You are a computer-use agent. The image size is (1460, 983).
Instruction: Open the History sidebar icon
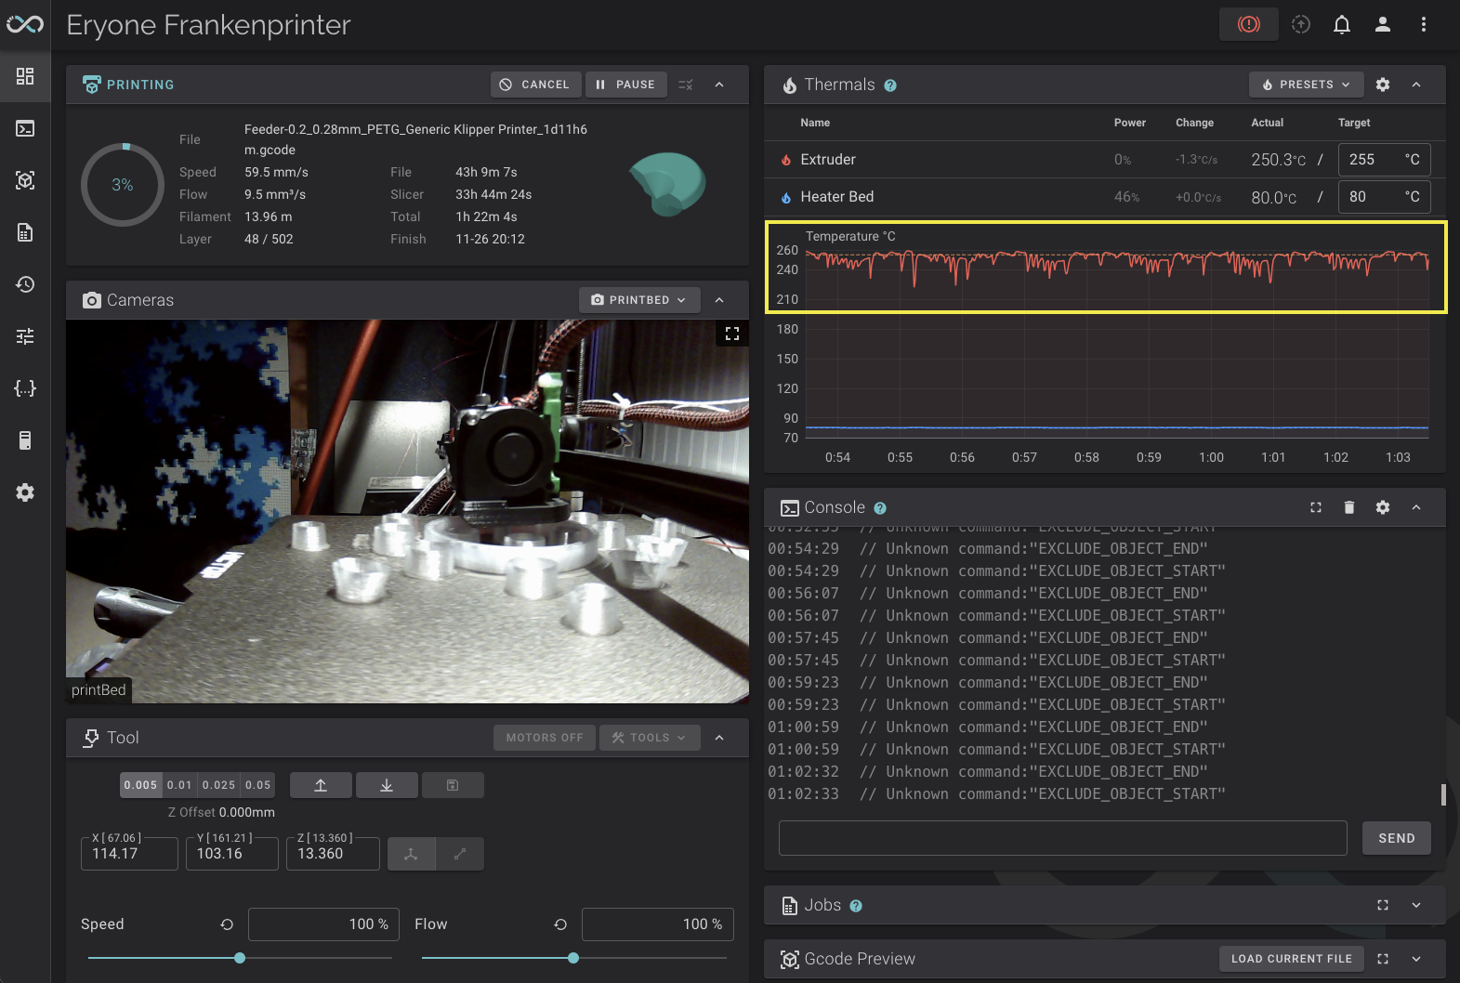coord(25,284)
